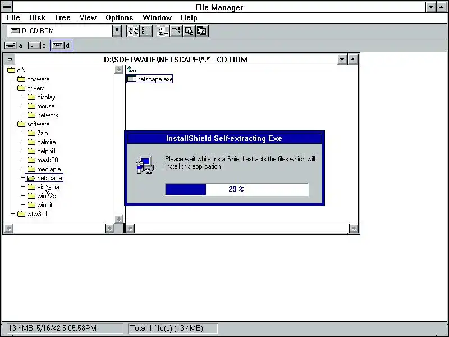Select the dosware folder
The height and width of the screenshot is (337, 449).
[x=33, y=79]
